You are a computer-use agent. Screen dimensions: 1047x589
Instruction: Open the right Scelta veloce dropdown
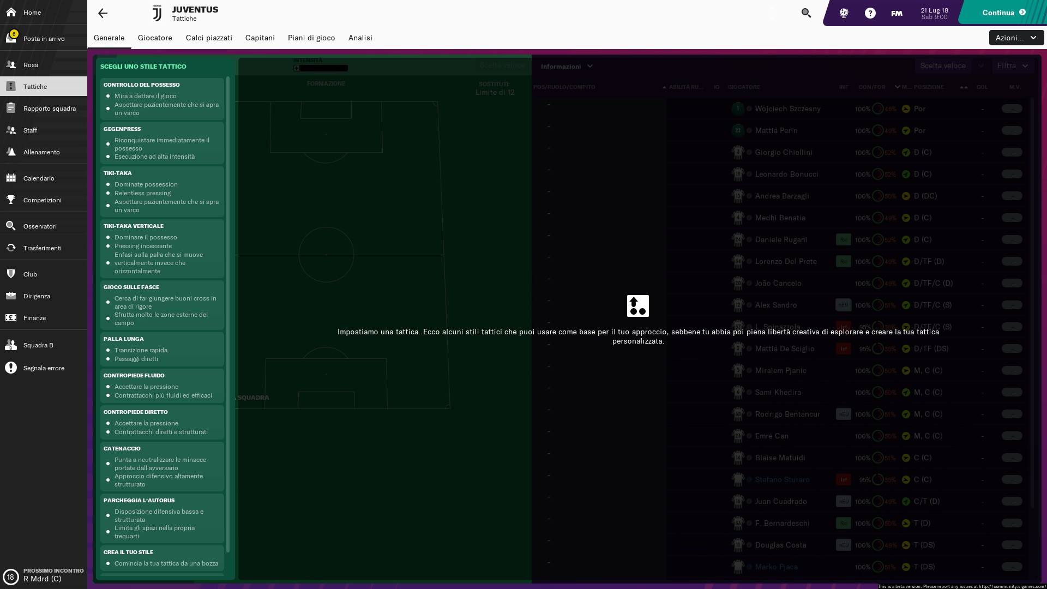click(951, 65)
